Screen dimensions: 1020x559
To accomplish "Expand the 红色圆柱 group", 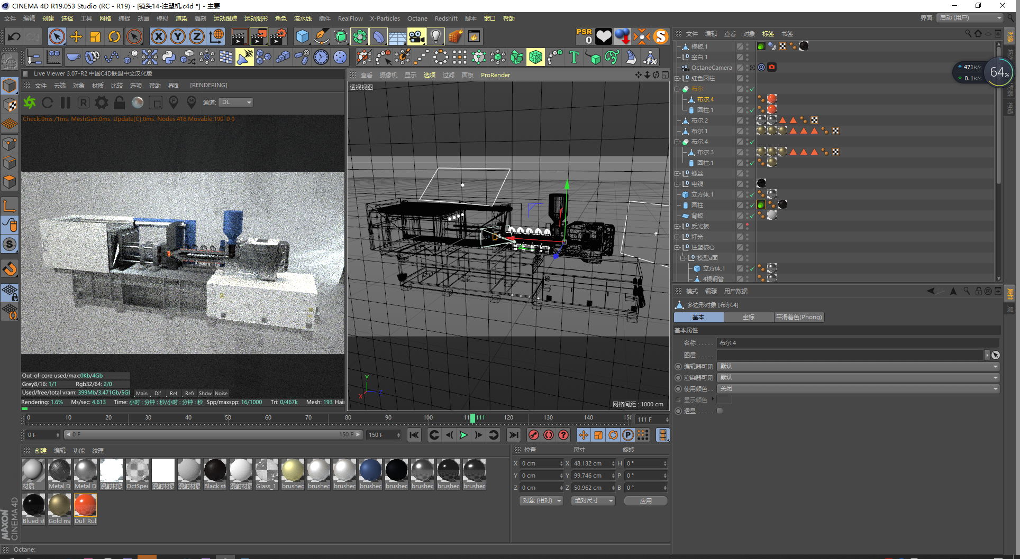I will pyautogui.click(x=677, y=78).
